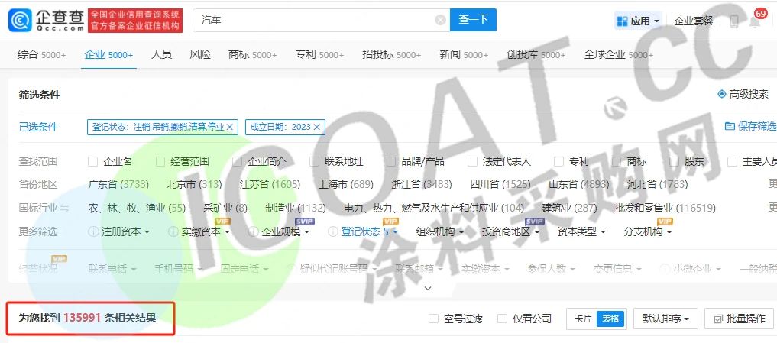This screenshot has width=777, height=343.
Task: Remove the 登记状态 filter tag
Action: coord(231,127)
